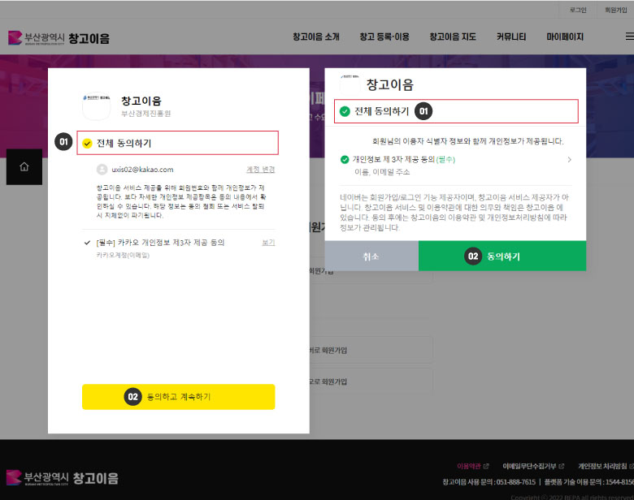Click 이름, 이메일 주소 text
Screen dimensions: 634x500
[382, 172]
